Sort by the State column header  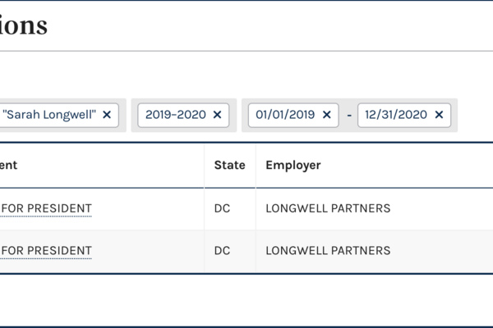229,165
